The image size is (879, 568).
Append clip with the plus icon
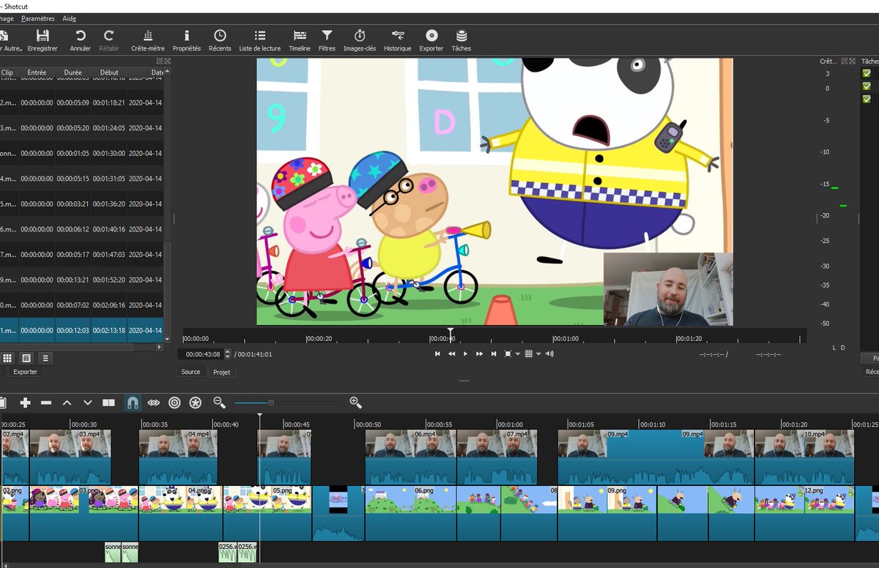tap(25, 403)
